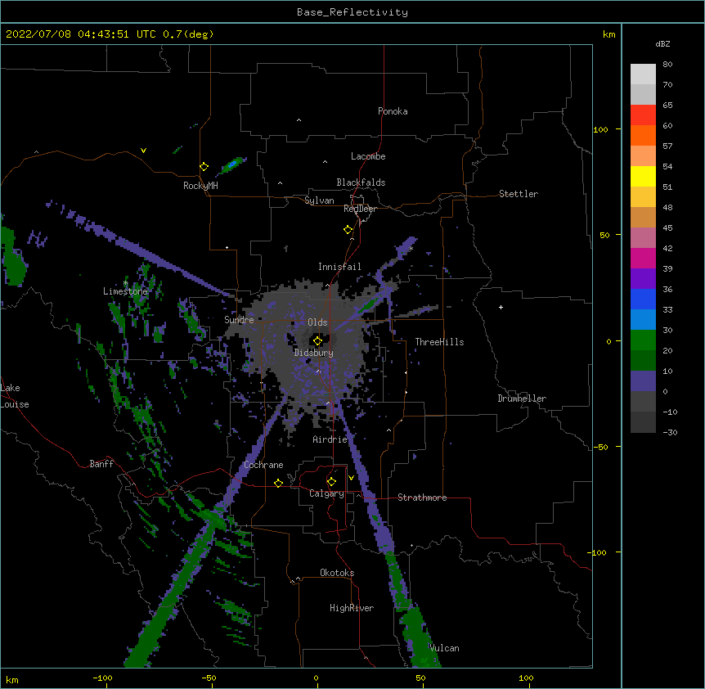Click the Calgary city label
705x689 pixels.
326,493
